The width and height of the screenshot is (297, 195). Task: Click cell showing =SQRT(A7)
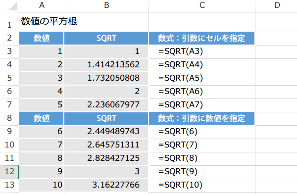click(x=201, y=105)
